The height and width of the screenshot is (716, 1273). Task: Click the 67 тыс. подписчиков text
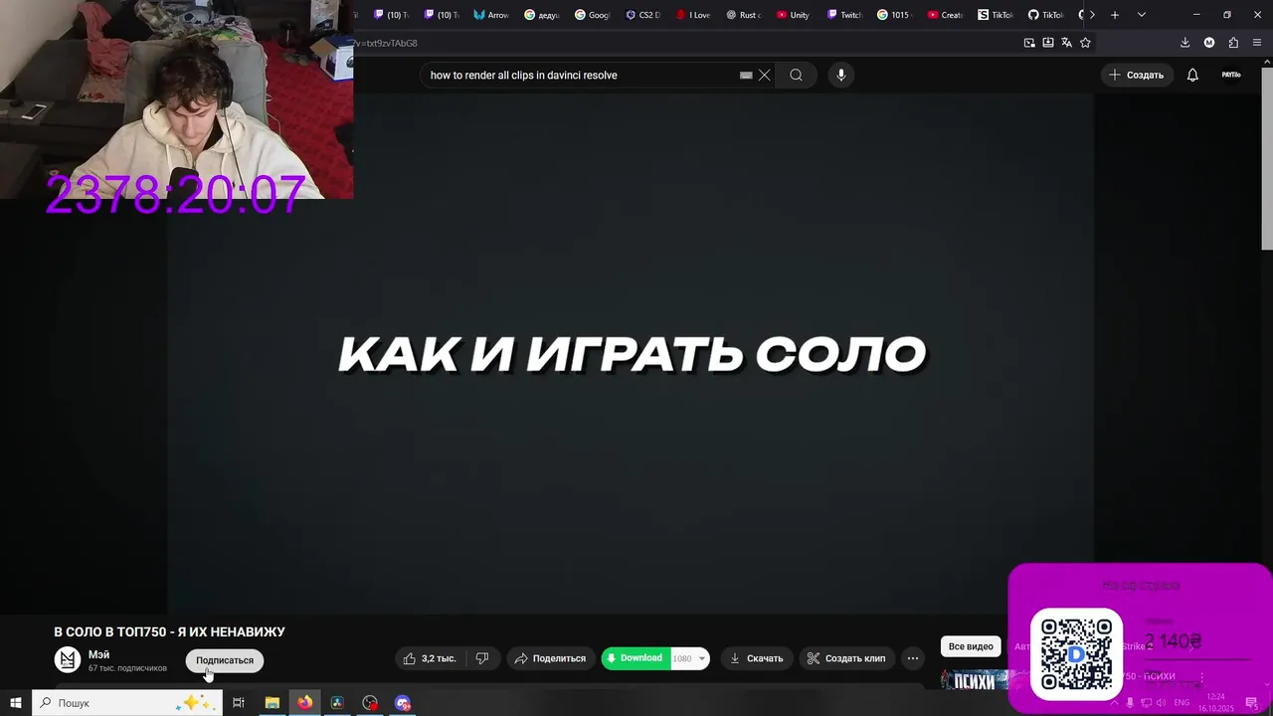pos(127,668)
